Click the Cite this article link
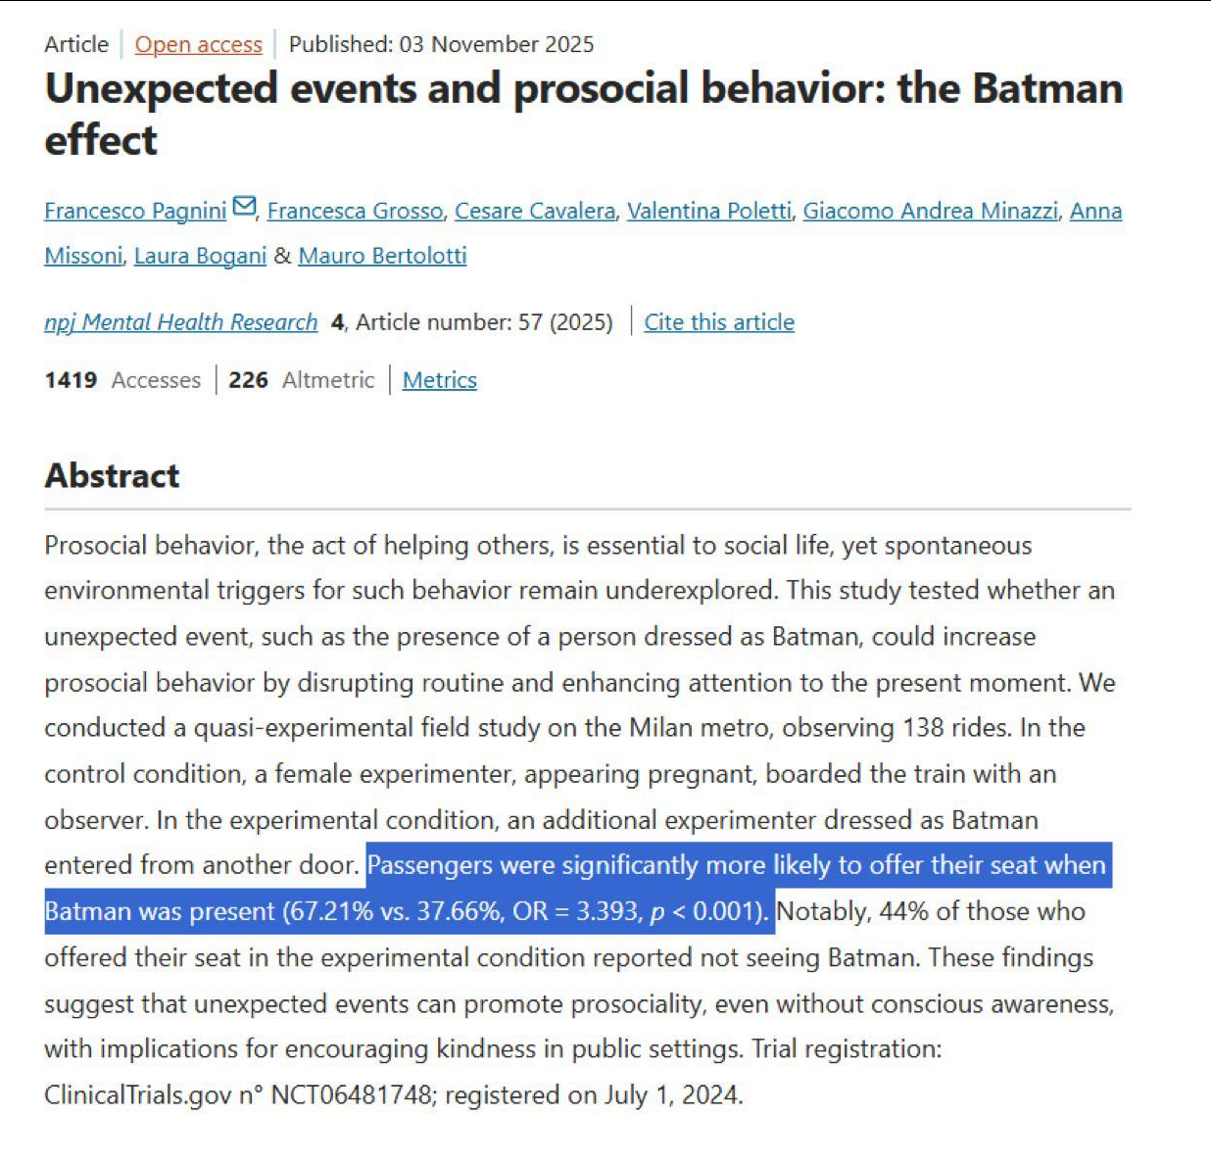Screen dimensions: 1211x1166 719,322
